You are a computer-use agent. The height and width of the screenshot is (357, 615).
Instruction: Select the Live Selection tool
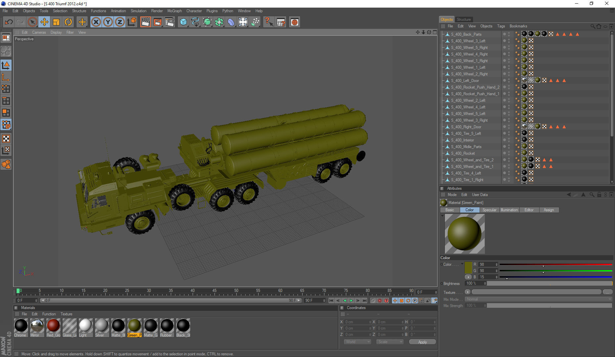[32, 22]
